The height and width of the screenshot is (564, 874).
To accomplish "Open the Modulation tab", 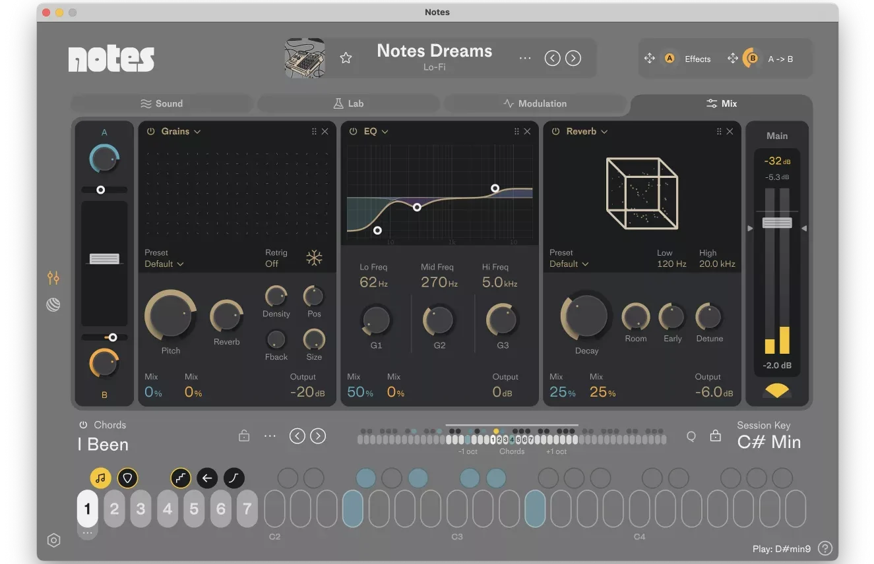I will coord(536,103).
